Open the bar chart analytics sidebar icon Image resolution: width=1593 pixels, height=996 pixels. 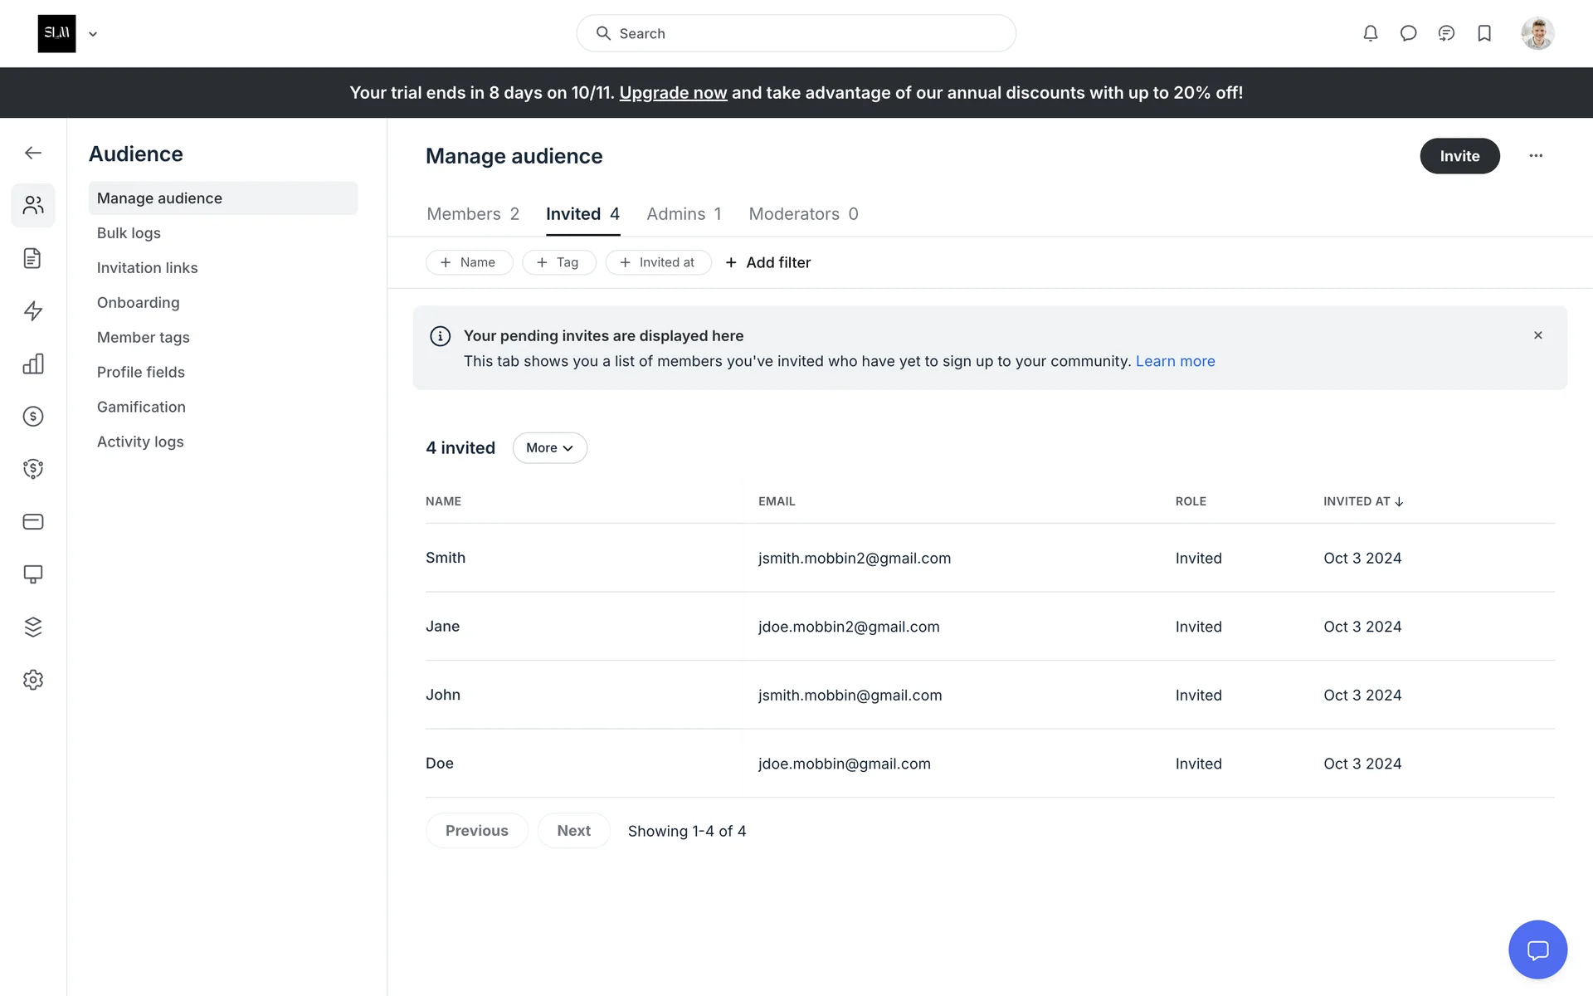coord(33,364)
